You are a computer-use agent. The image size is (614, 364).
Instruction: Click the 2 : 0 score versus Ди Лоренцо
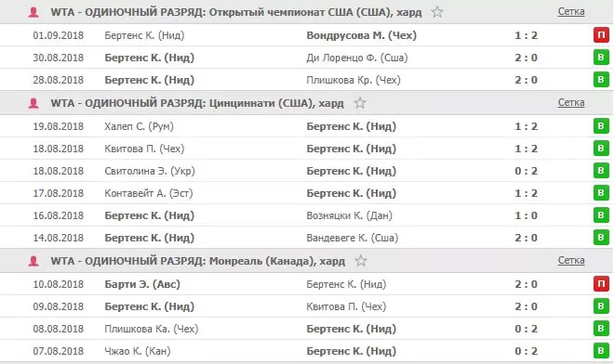tap(526, 58)
